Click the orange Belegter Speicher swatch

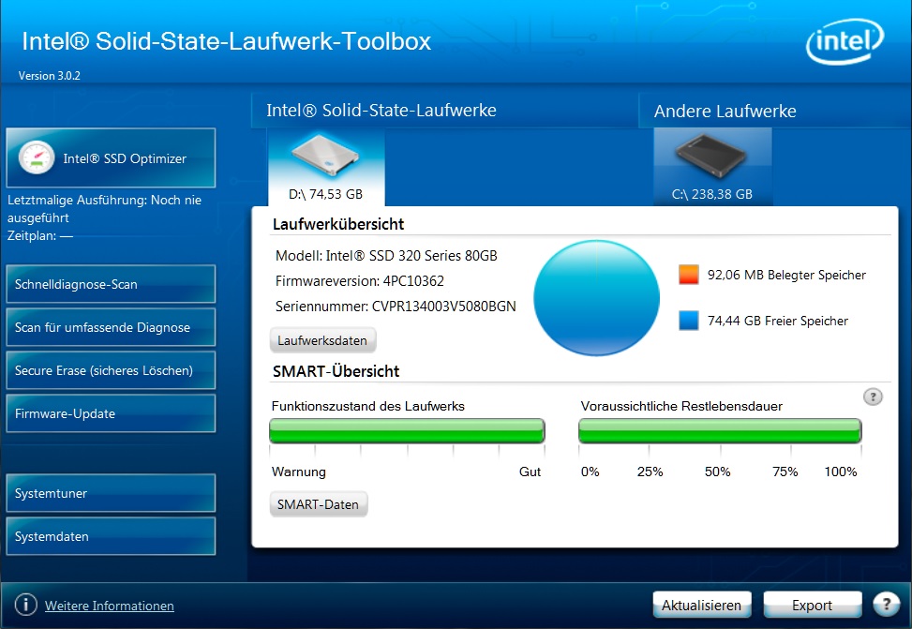pos(689,274)
